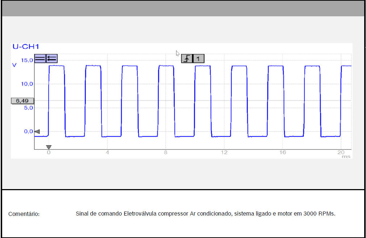The height and width of the screenshot is (238, 366).
Task: Click the left-pointing arrows cursor icon
Action: click(x=52, y=58)
